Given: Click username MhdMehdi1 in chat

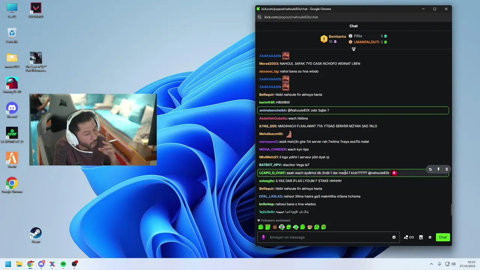Looking at the screenshot, I should [268, 157].
